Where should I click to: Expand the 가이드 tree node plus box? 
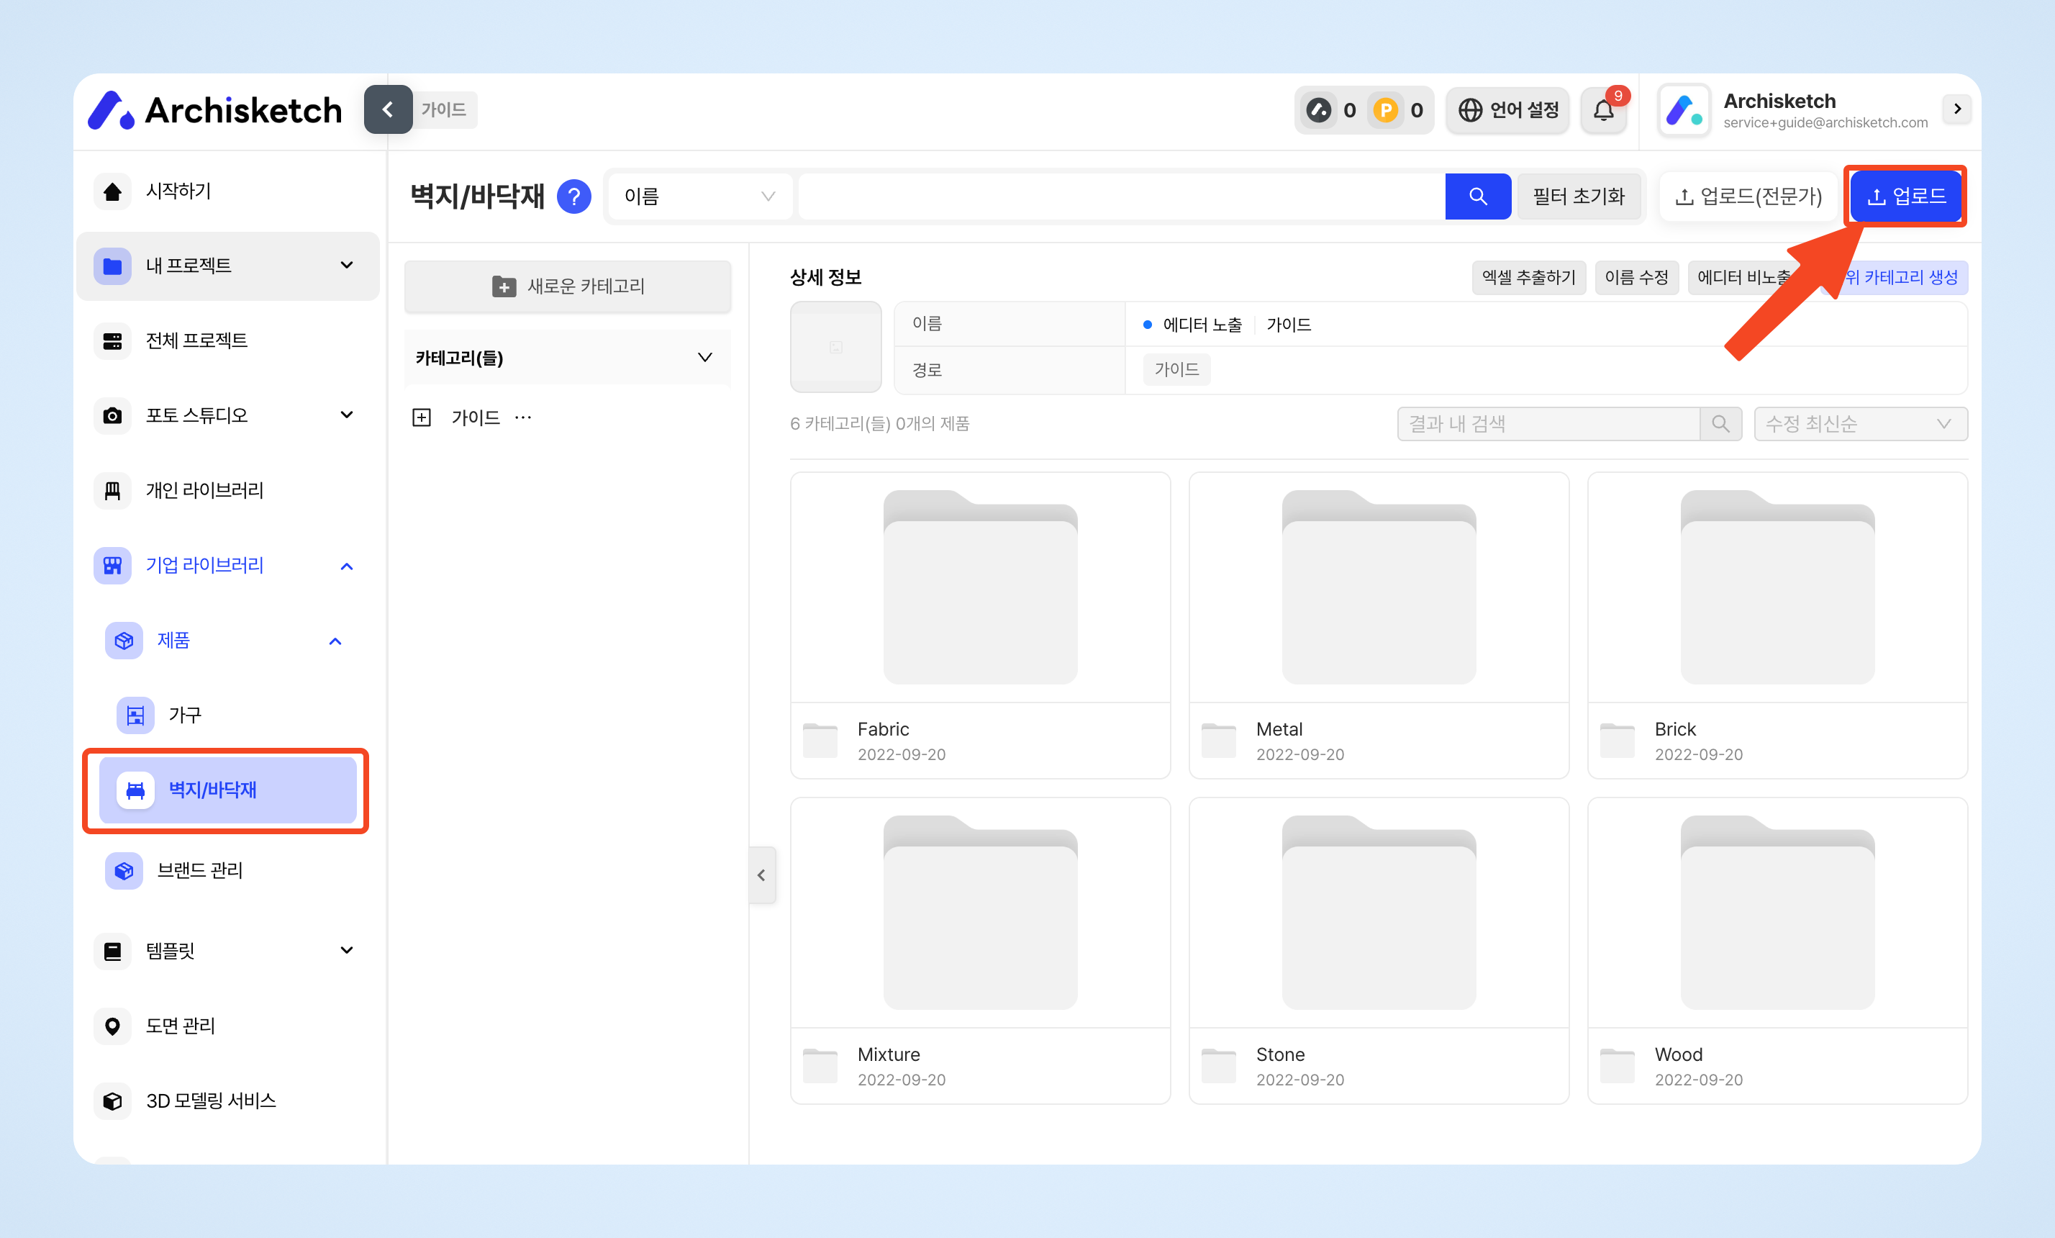[x=422, y=417]
